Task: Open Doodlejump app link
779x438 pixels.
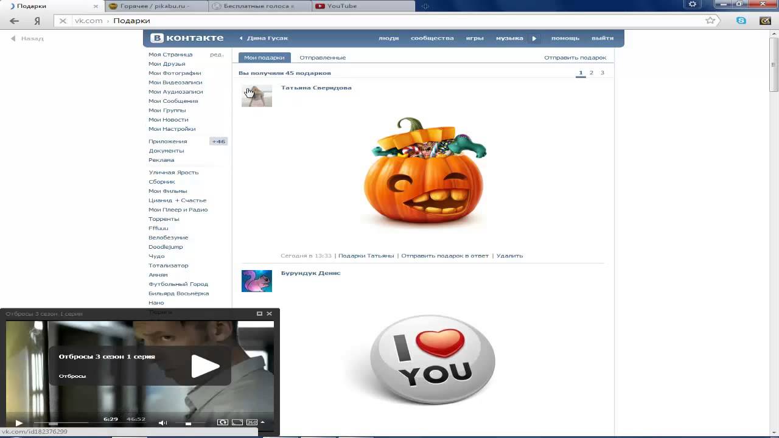Action: [166, 247]
